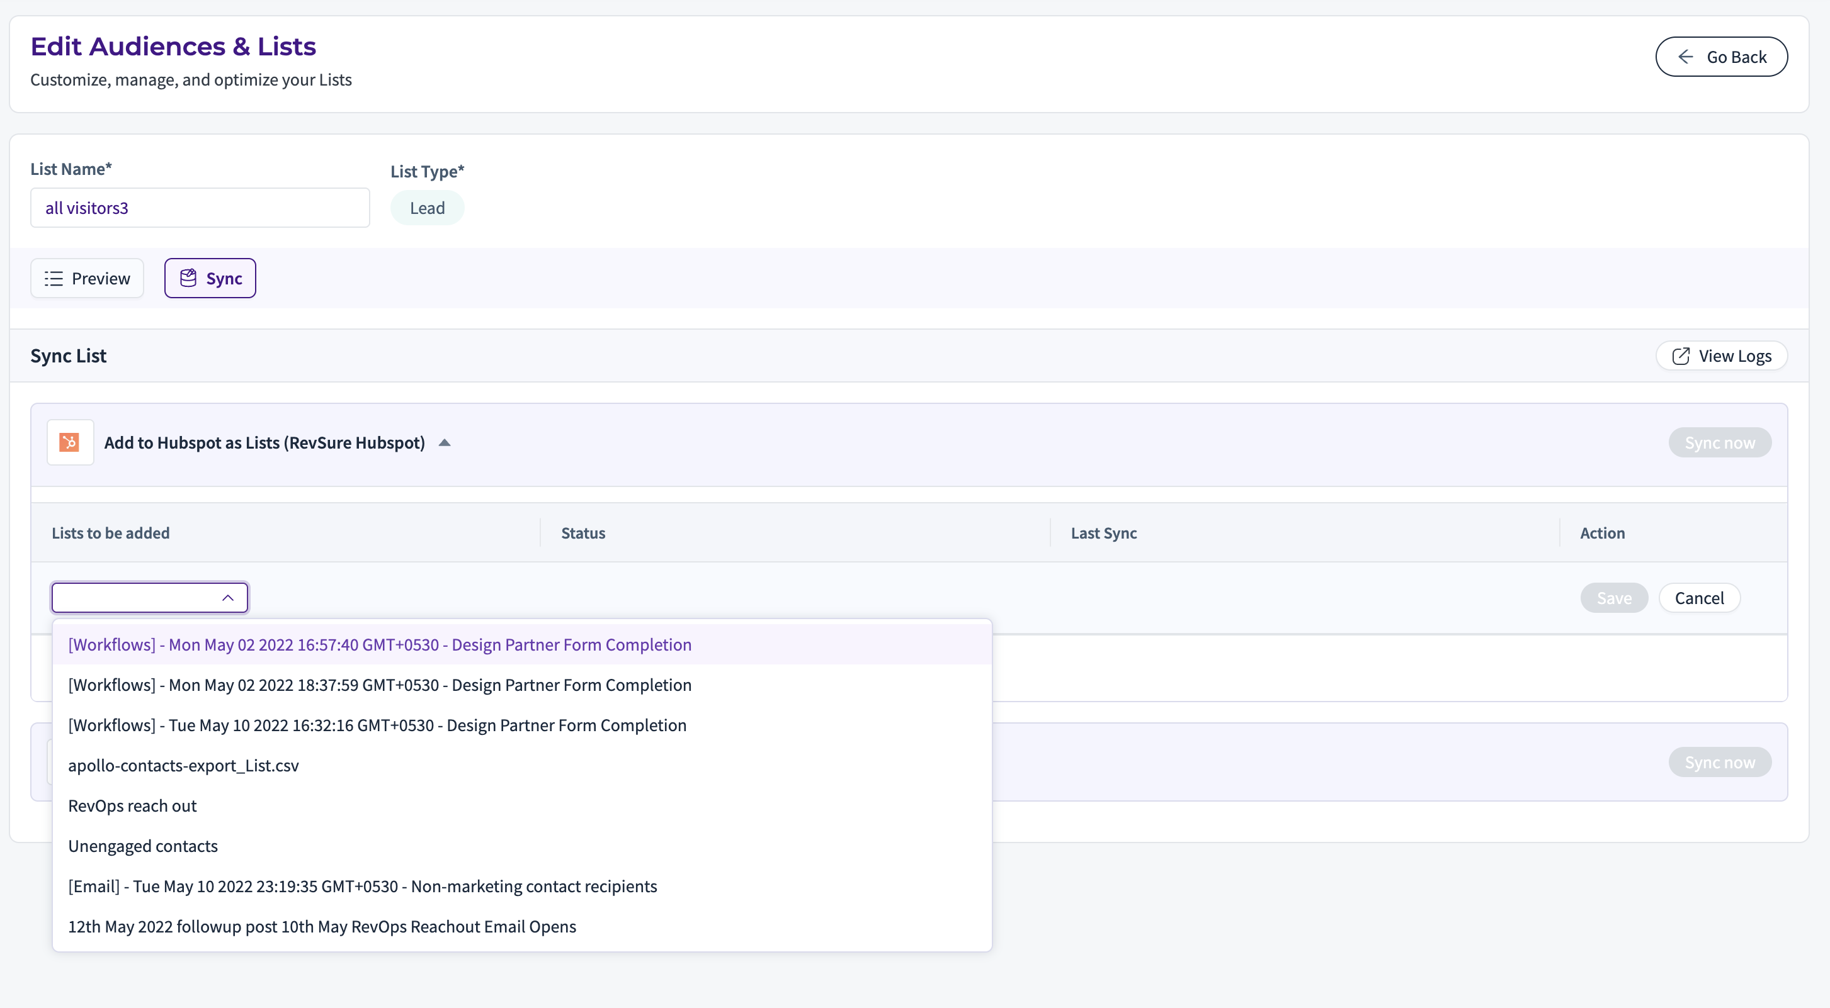Switch to the Sync tab
The image size is (1830, 1008).
pyautogui.click(x=210, y=278)
